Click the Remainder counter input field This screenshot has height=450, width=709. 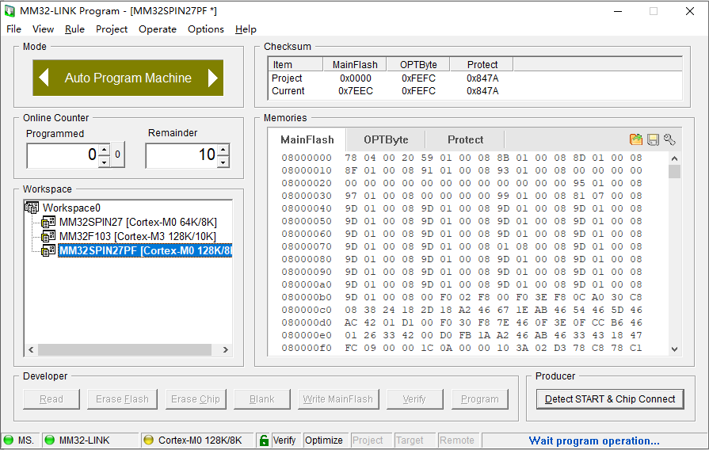click(x=181, y=155)
